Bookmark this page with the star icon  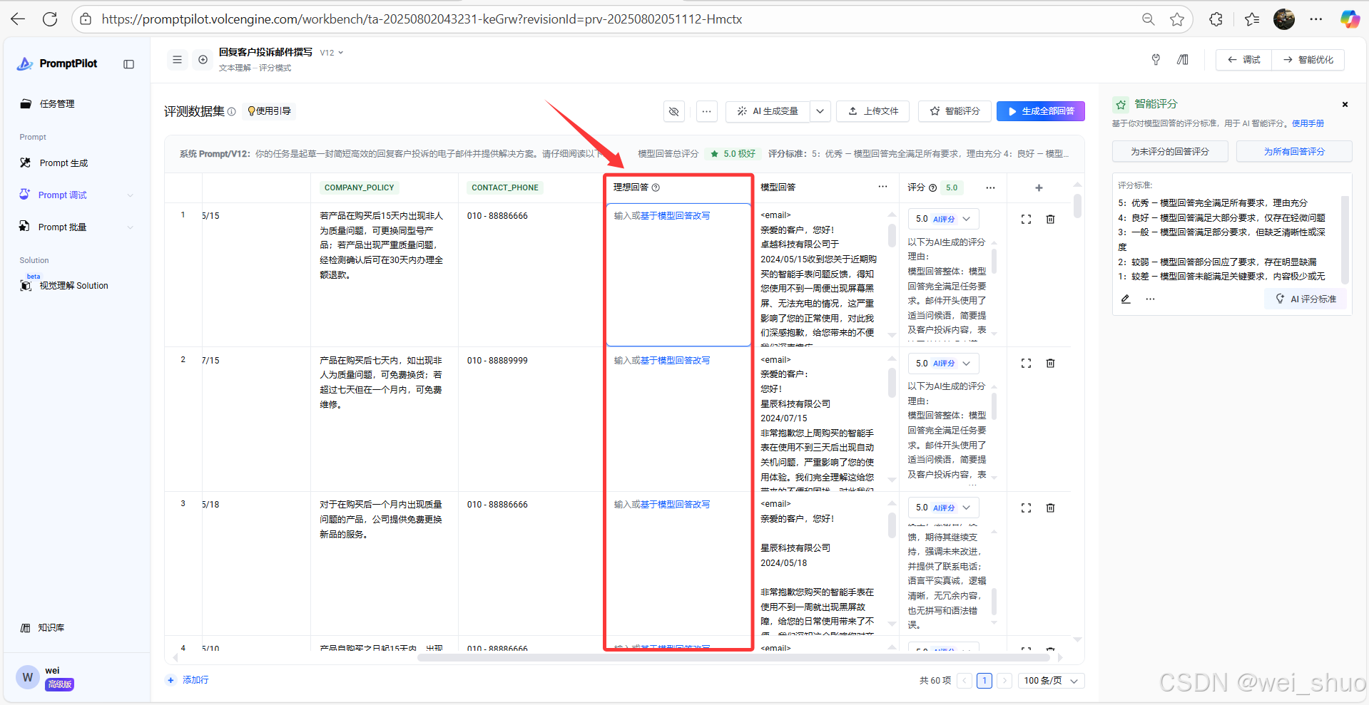pyautogui.click(x=1177, y=19)
